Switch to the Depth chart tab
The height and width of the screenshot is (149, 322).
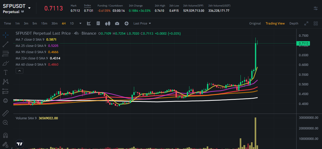[294, 23]
